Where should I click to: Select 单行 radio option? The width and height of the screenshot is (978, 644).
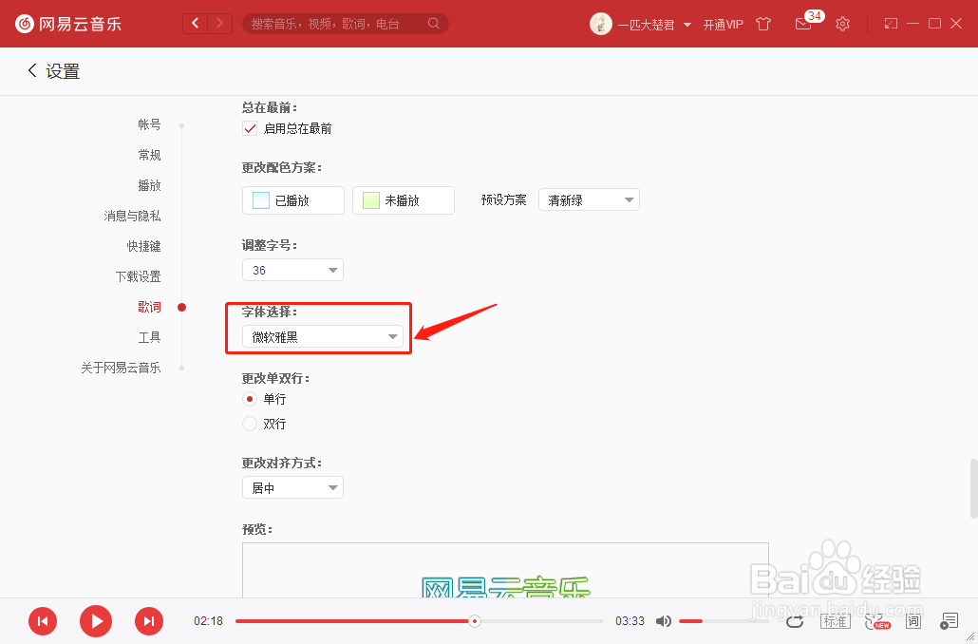pyautogui.click(x=250, y=399)
